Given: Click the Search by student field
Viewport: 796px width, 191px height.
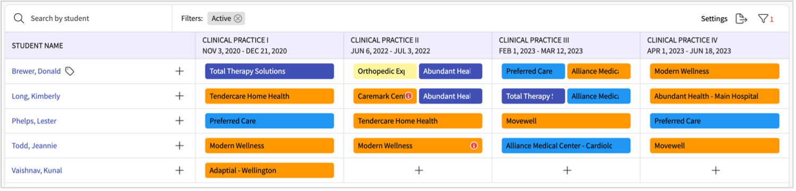Looking at the screenshot, I should 89,19.
